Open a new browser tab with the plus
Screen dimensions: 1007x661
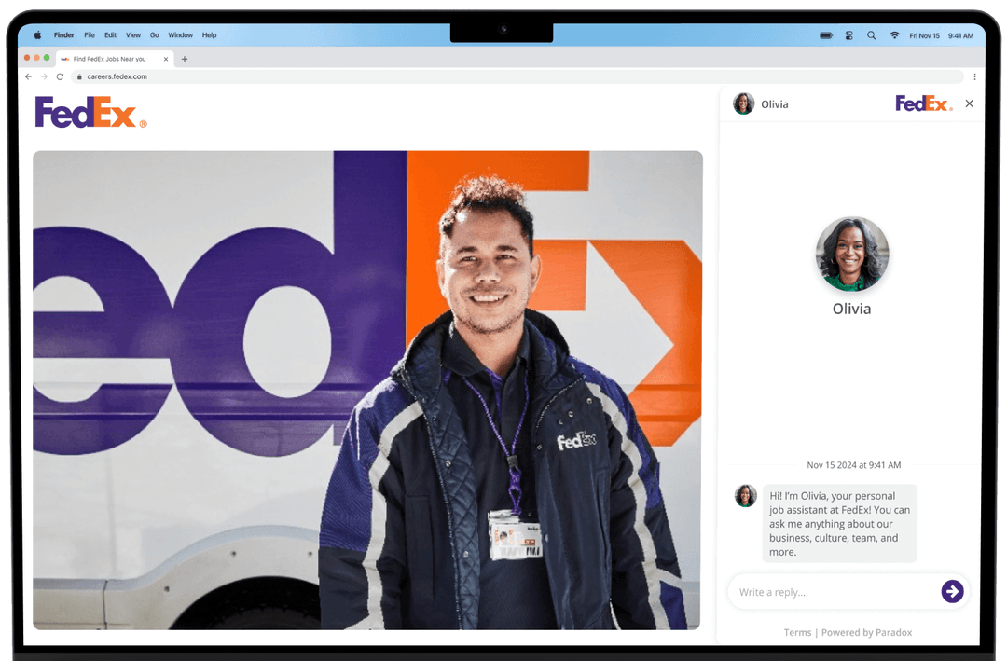click(x=184, y=58)
